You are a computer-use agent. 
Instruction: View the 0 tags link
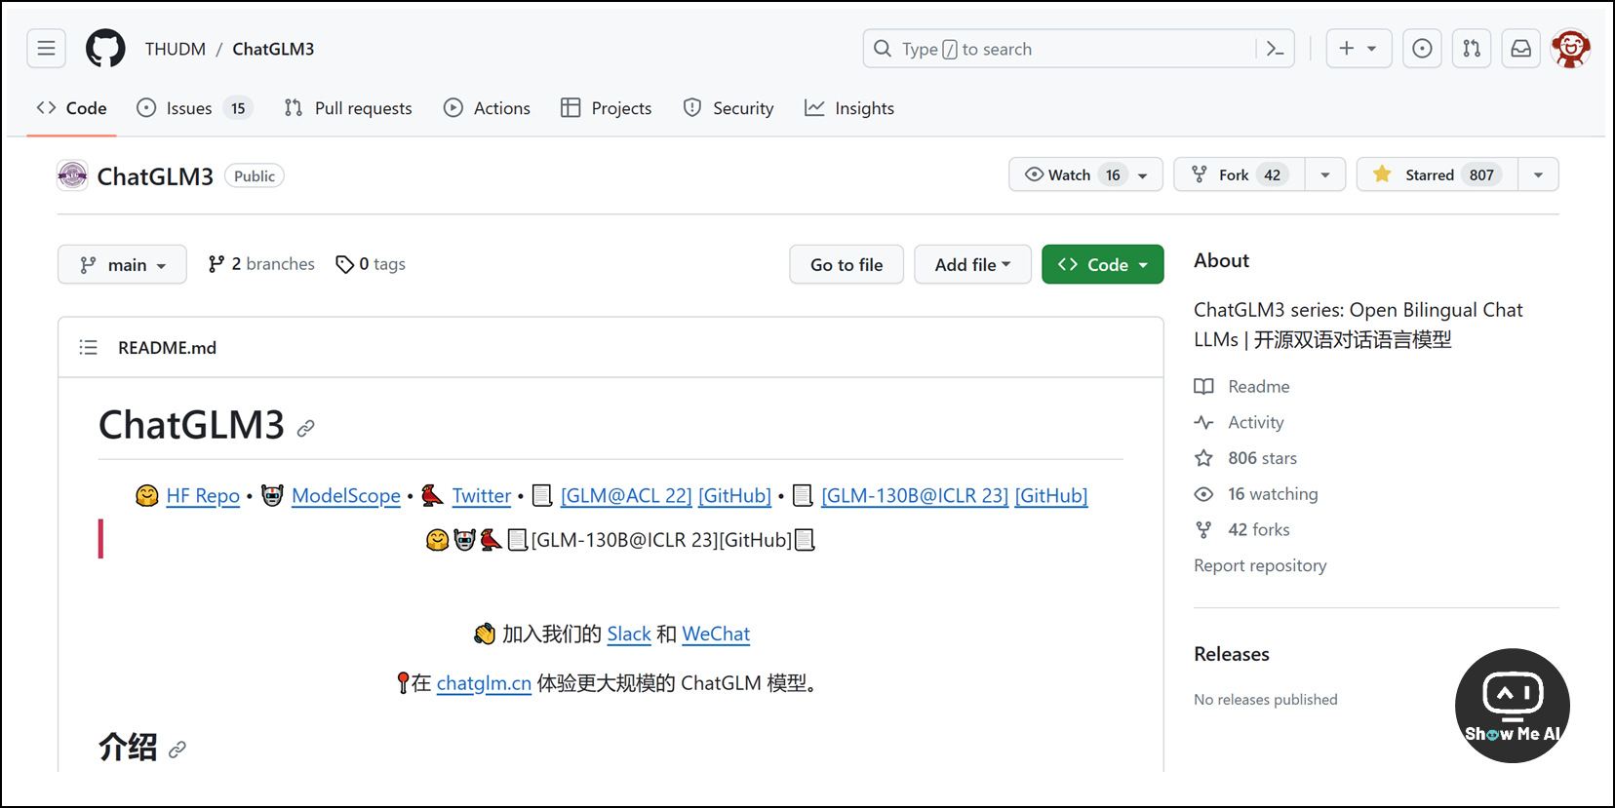(371, 264)
